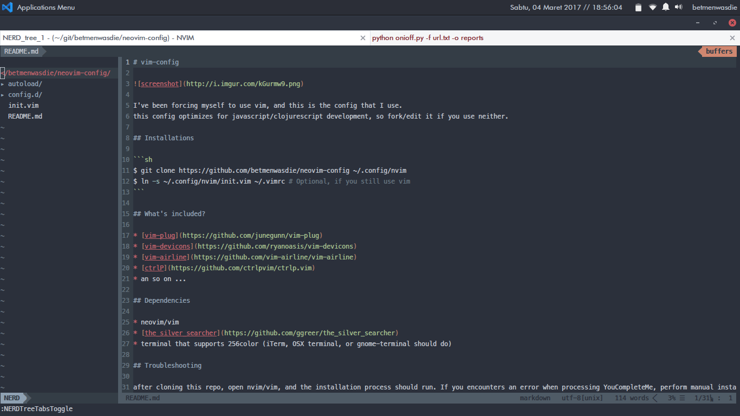Open the Wi-Fi network tray icon
The height and width of the screenshot is (416, 740).
tap(652, 8)
